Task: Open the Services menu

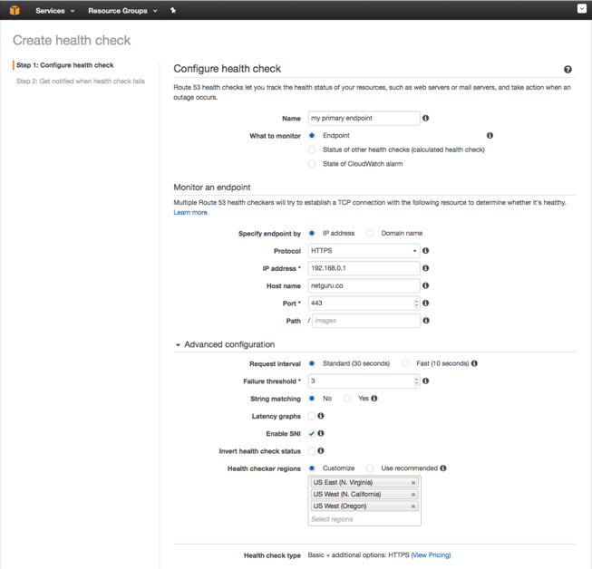Action: coord(54,11)
